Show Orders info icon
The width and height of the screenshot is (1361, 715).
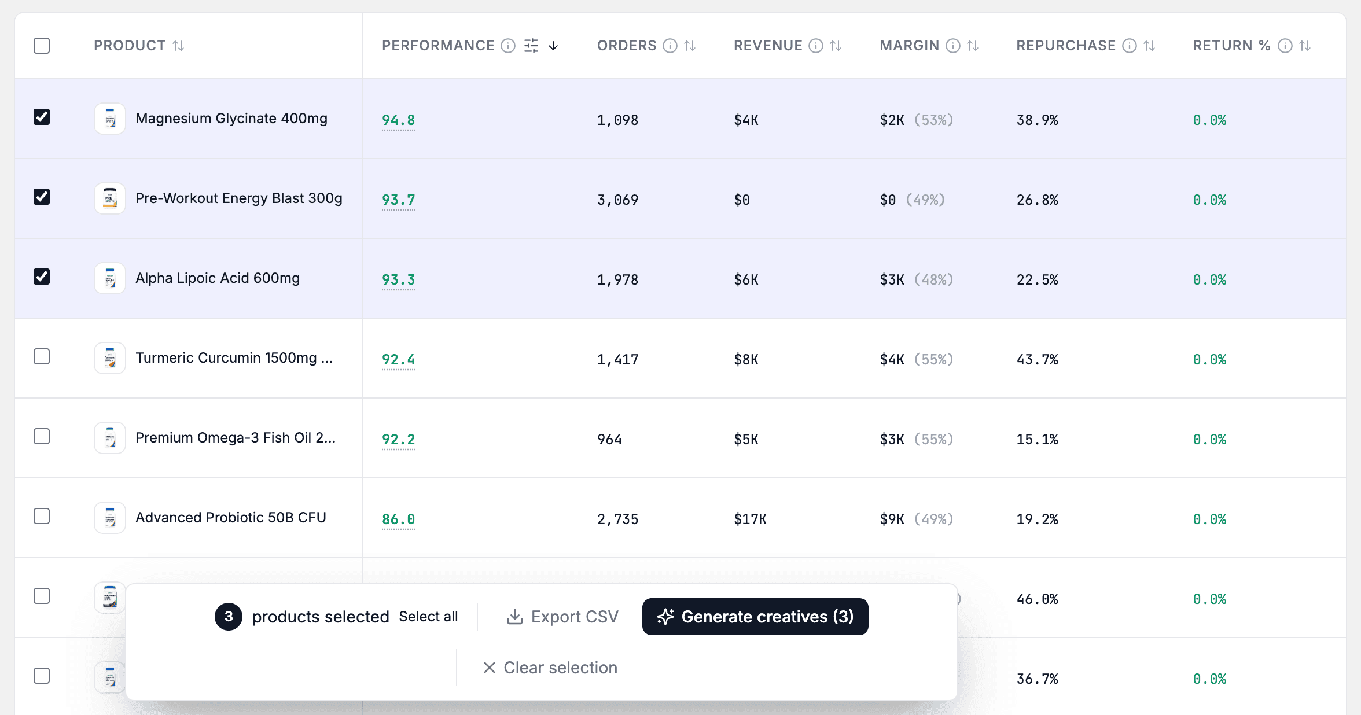coord(670,46)
